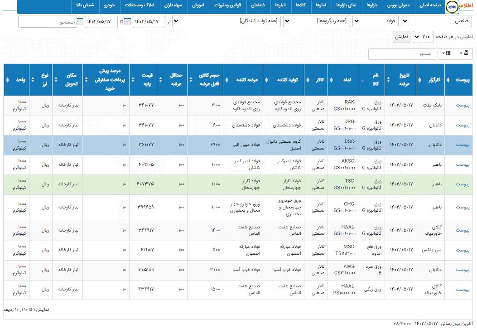Open the فولاد group dropdown

pos(376,21)
